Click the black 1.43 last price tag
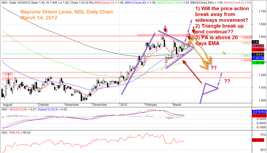The width and height of the screenshot is (267, 153). pos(256,42)
